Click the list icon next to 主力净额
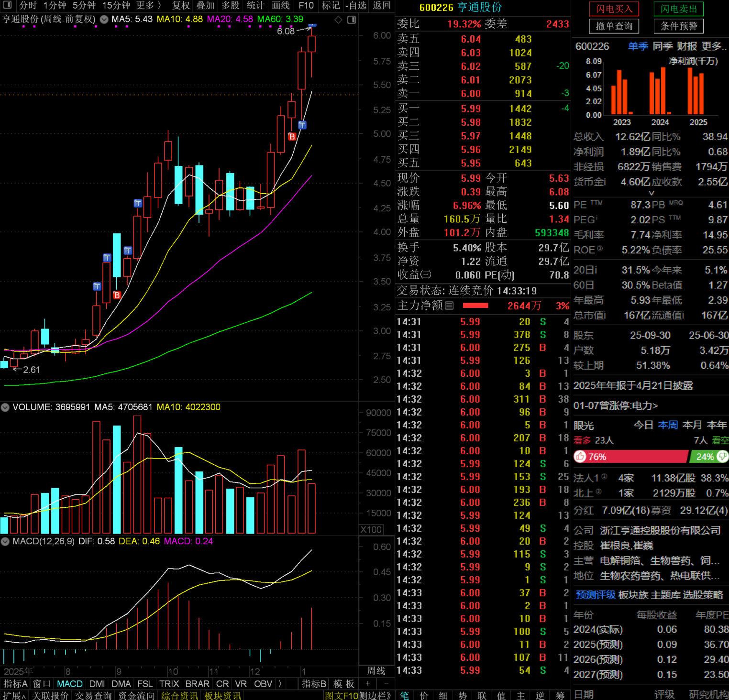This screenshot has height=700, width=729. coord(449,306)
